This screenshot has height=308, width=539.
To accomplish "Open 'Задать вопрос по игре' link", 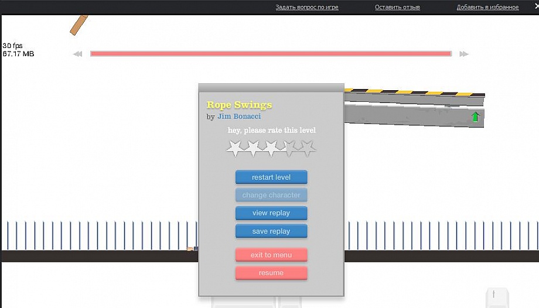I will [x=307, y=7].
